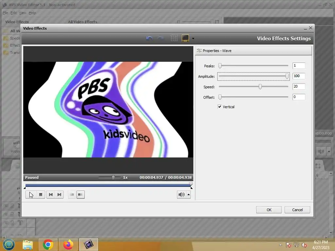Launch Firefox from taskbar
The height and width of the screenshot is (251, 335).
click(x=68, y=244)
